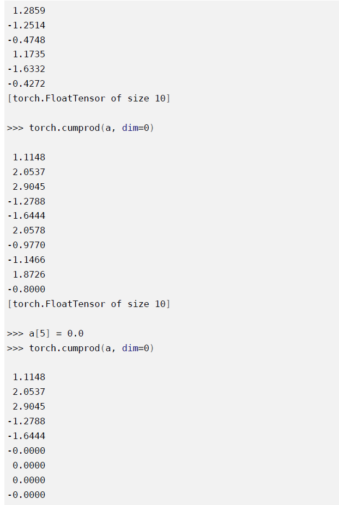Click the value -0.9770
This screenshot has height=505, width=339.
(x=26, y=245)
